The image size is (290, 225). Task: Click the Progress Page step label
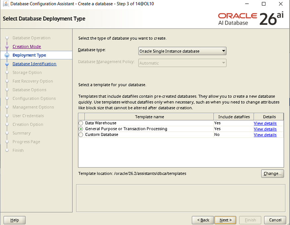[26, 142]
